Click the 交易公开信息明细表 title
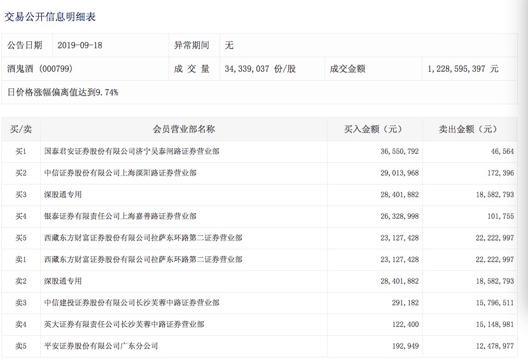 pyautogui.click(x=50, y=17)
